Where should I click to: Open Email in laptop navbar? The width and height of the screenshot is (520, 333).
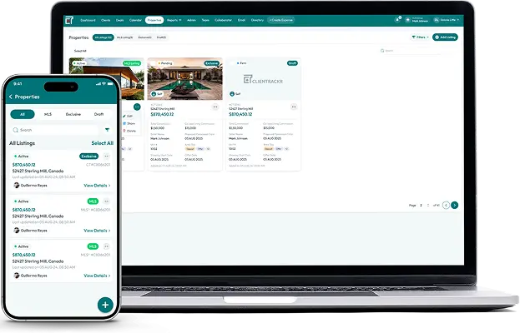click(241, 20)
